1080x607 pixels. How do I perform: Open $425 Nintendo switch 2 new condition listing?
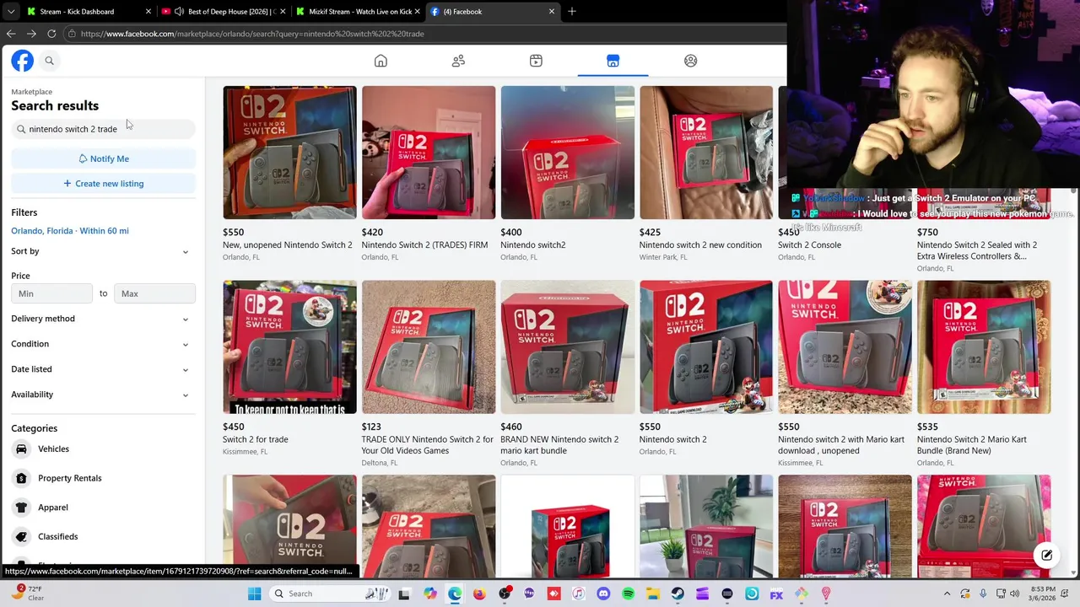pos(706,174)
